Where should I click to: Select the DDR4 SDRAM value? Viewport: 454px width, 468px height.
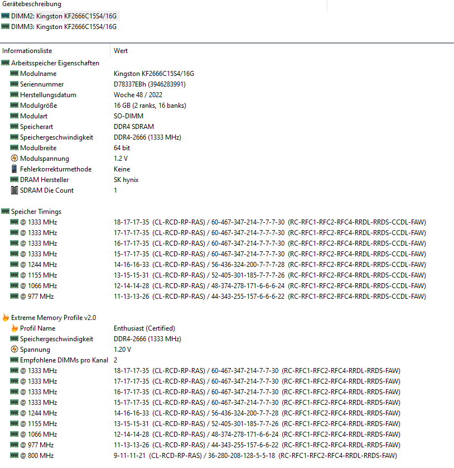coord(134,127)
